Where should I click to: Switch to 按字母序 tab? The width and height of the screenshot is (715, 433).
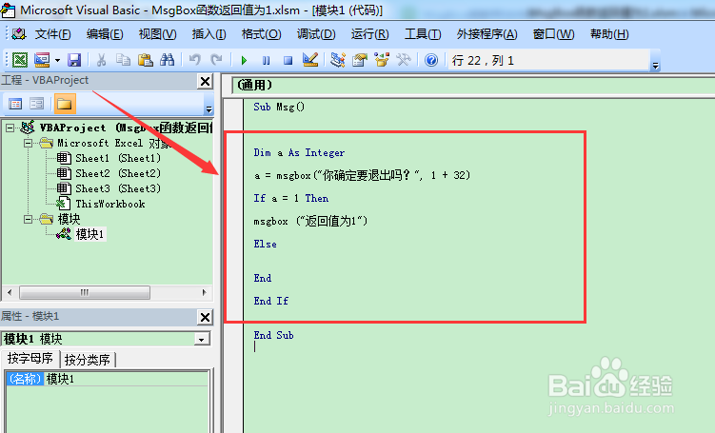[x=30, y=359]
